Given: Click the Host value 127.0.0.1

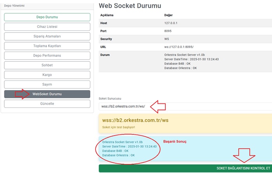Looking at the screenshot, I should [x=172, y=23].
